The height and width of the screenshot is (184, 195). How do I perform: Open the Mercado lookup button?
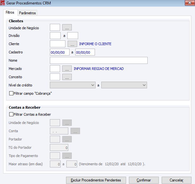[67, 69]
